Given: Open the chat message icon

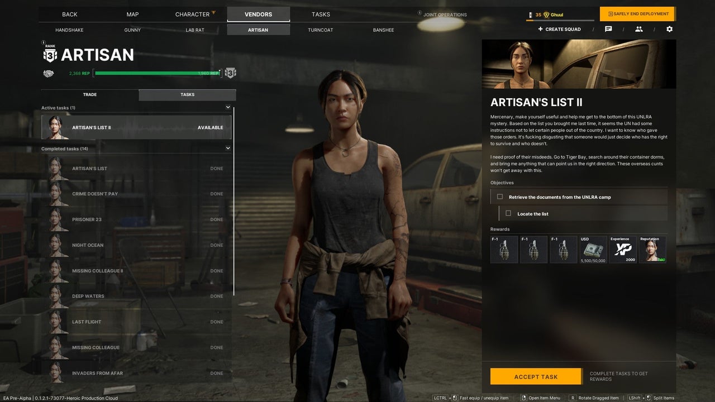Looking at the screenshot, I should coord(608,29).
